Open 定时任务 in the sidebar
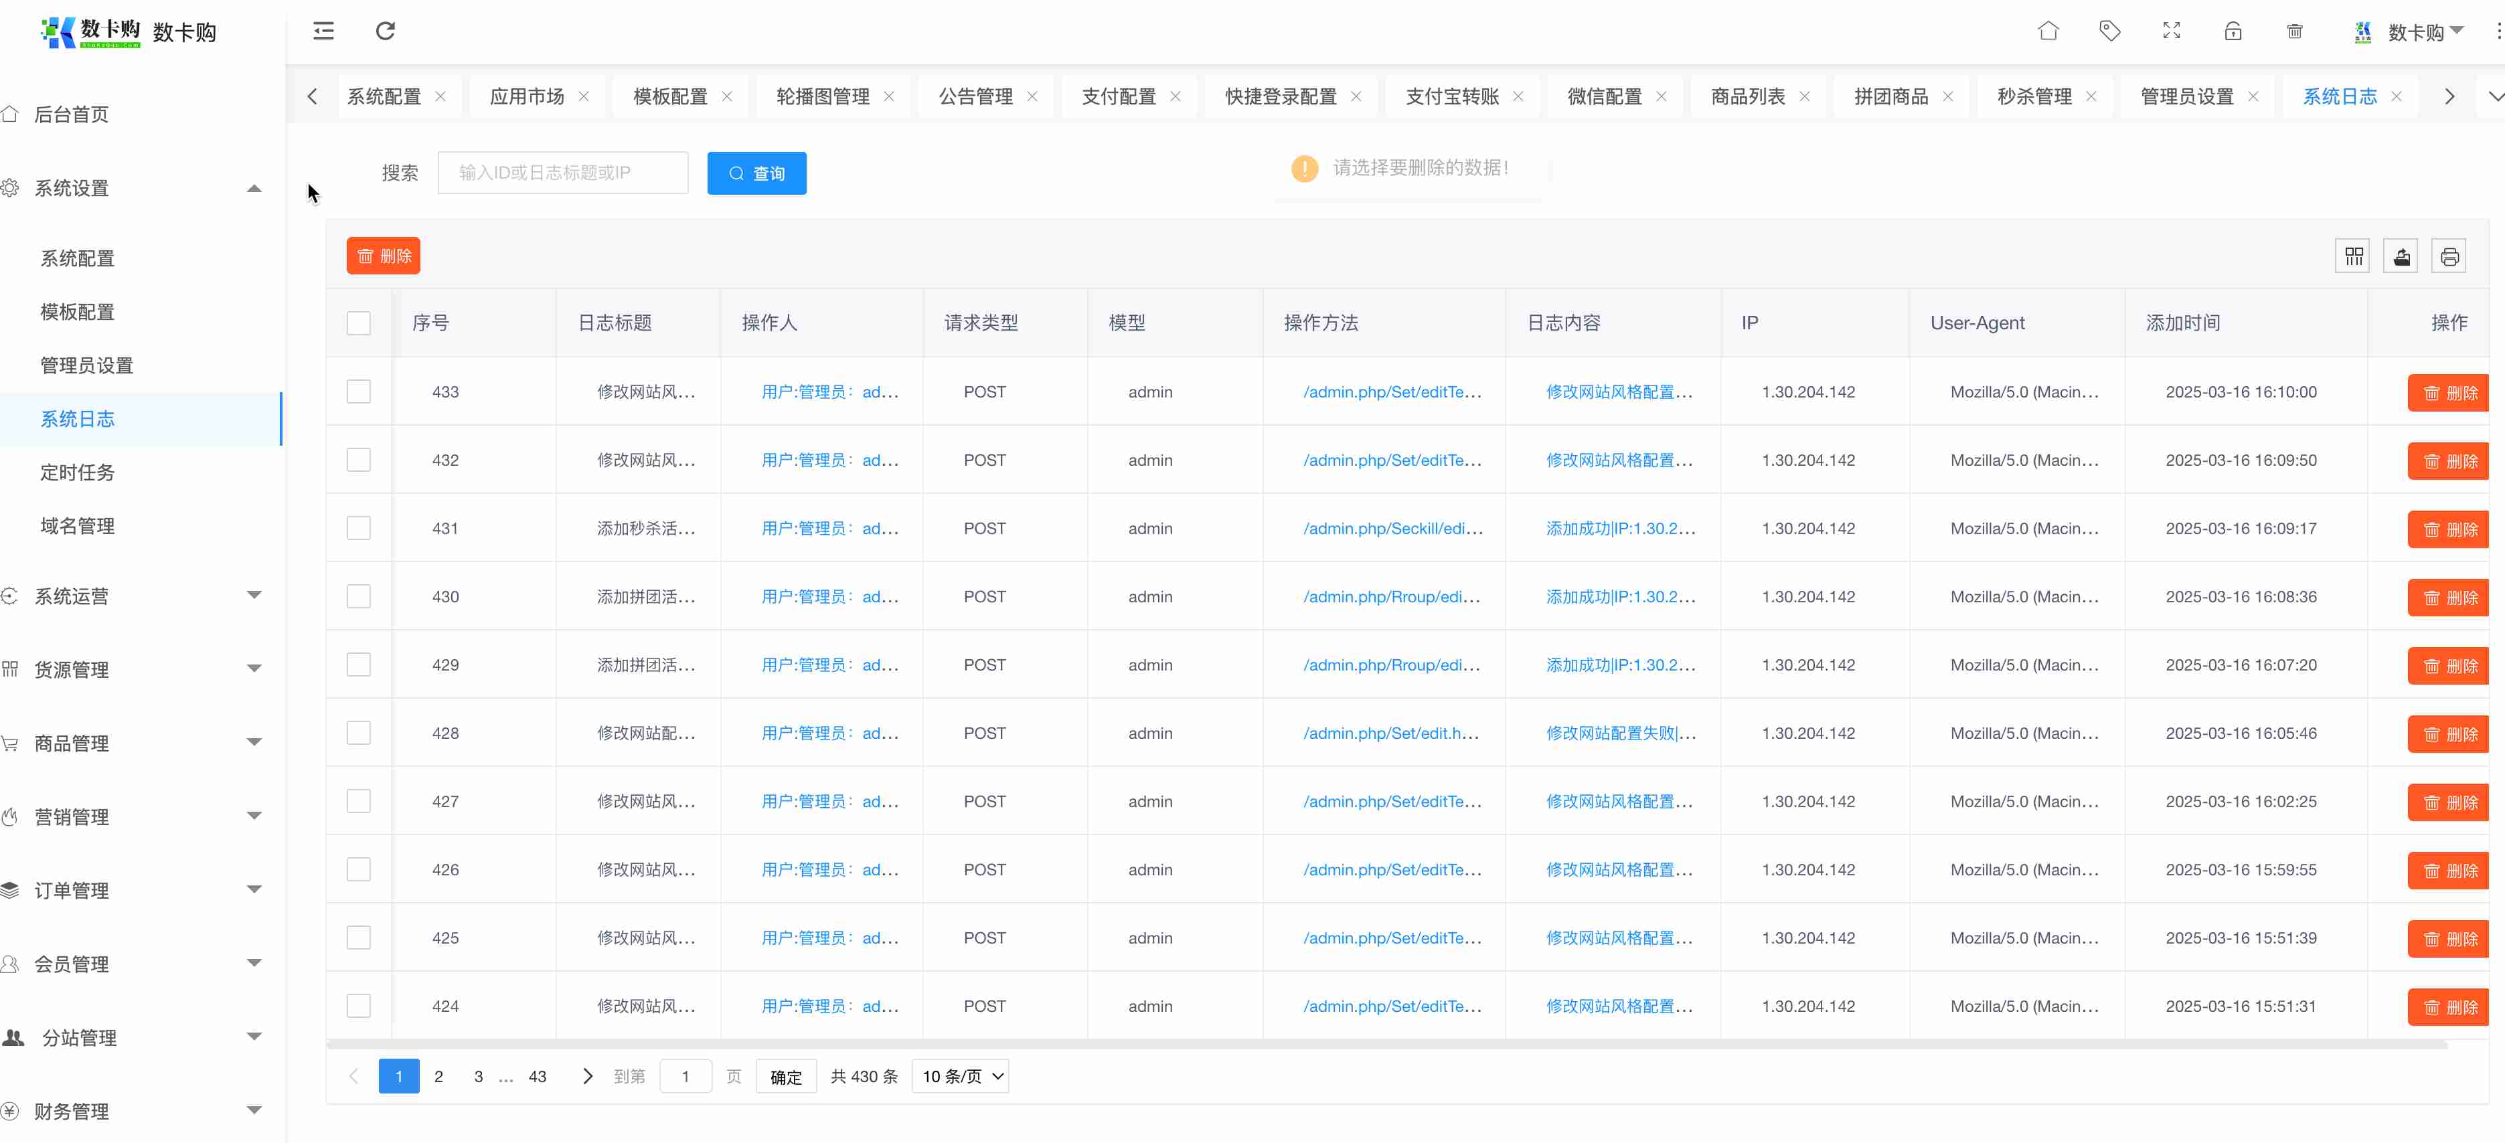The width and height of the screenshot is (2505, 1143). pyautogui.click(x=78, y=472)
